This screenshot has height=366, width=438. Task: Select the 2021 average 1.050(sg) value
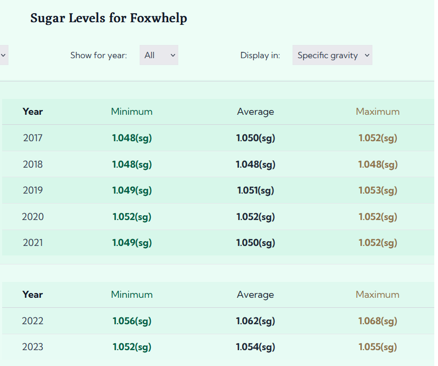[x=255, y=243]
